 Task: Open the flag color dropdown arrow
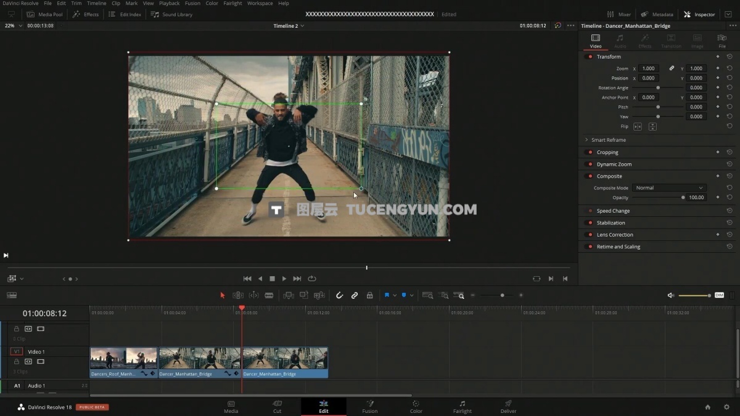(395, 295)
